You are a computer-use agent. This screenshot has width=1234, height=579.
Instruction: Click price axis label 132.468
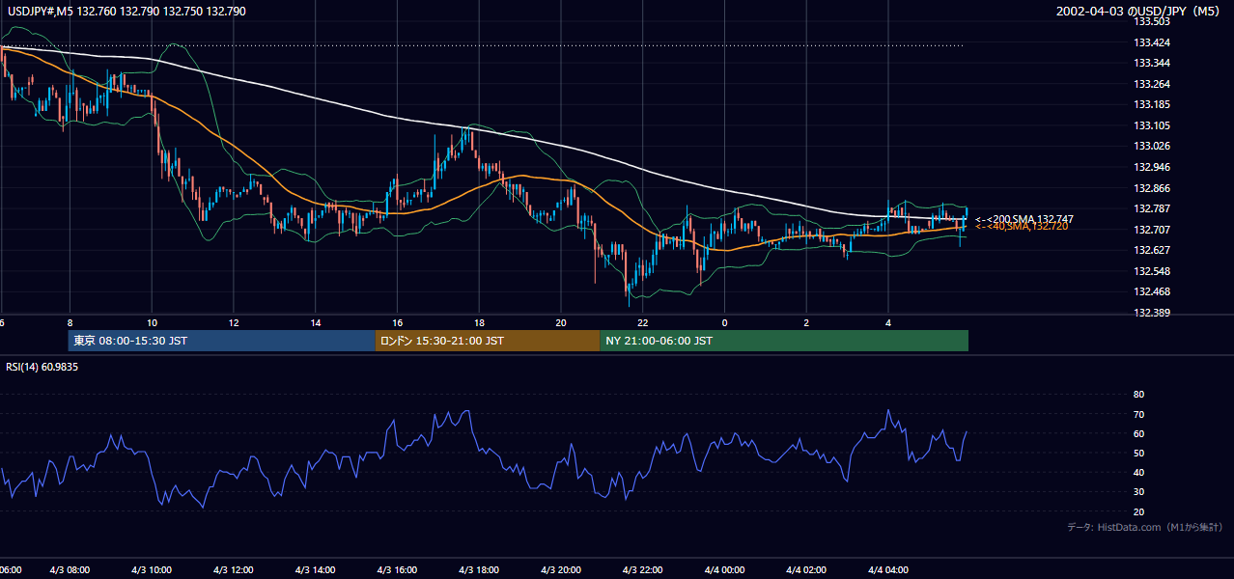point(1151,291)
